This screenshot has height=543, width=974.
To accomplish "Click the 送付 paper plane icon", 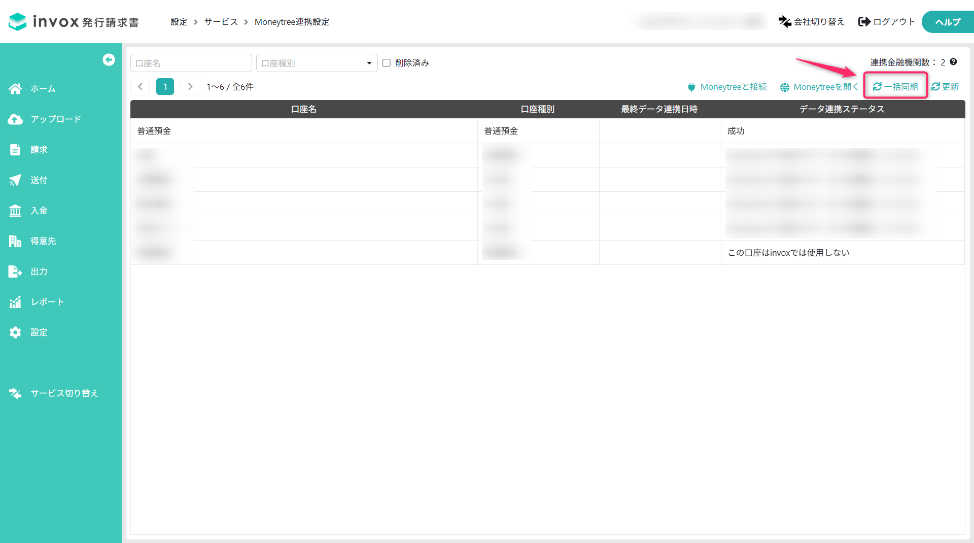I will pos(15,180).
